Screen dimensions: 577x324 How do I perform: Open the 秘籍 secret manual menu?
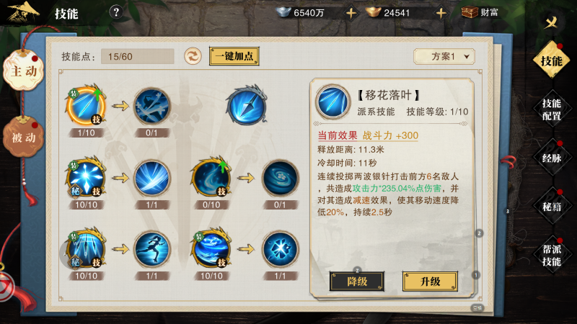tap(551, 207)
